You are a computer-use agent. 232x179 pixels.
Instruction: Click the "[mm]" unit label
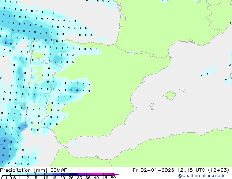[x=40, y=170]
